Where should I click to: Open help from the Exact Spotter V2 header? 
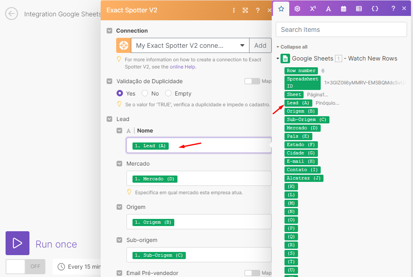[x=257, y=10]
